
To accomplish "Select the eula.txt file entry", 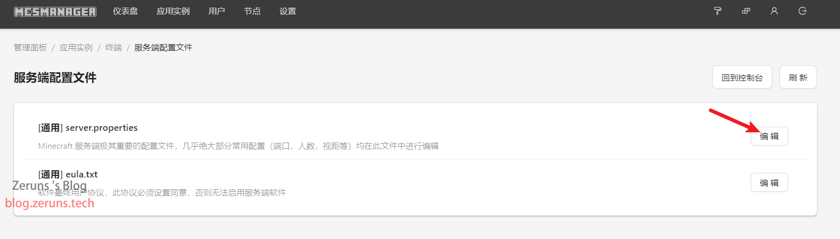I will tap(415, 183).
